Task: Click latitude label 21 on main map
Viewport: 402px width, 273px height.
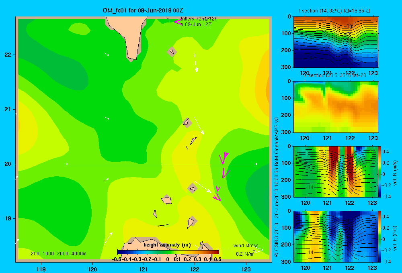Action: coord(8,109)
